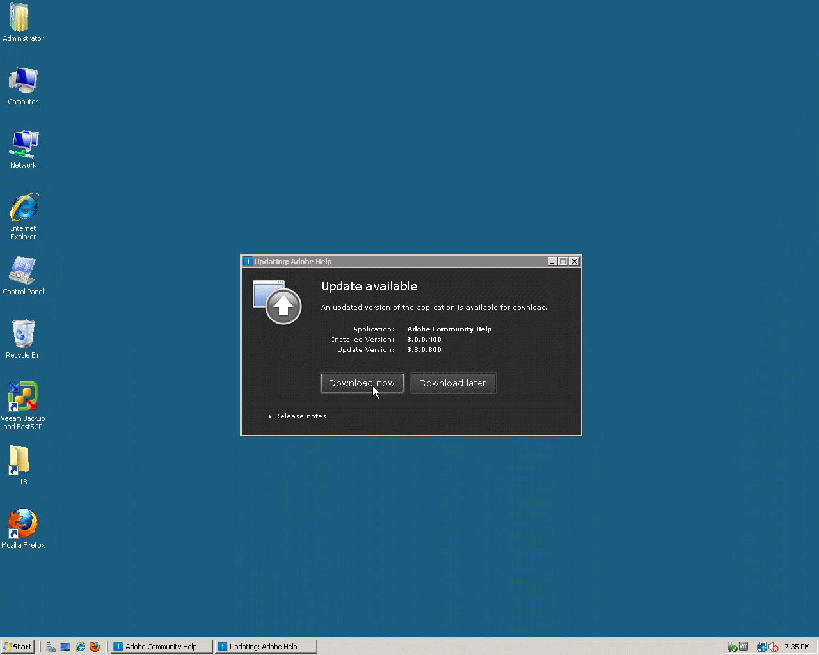
Task: Launch Firefox from quick launch bar
Action: coord(95,647)
